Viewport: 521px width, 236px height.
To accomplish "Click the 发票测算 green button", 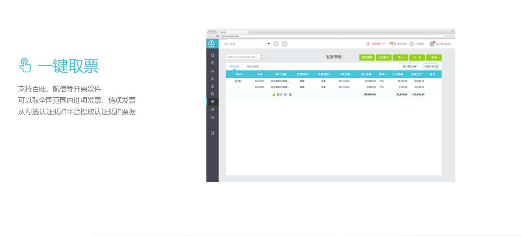I will (x=367, y=57).
